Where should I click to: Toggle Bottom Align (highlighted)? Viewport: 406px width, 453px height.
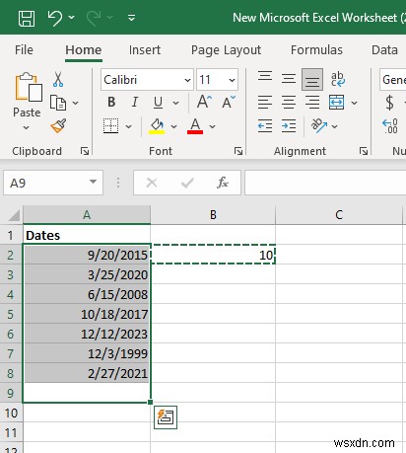click(312, 79)
